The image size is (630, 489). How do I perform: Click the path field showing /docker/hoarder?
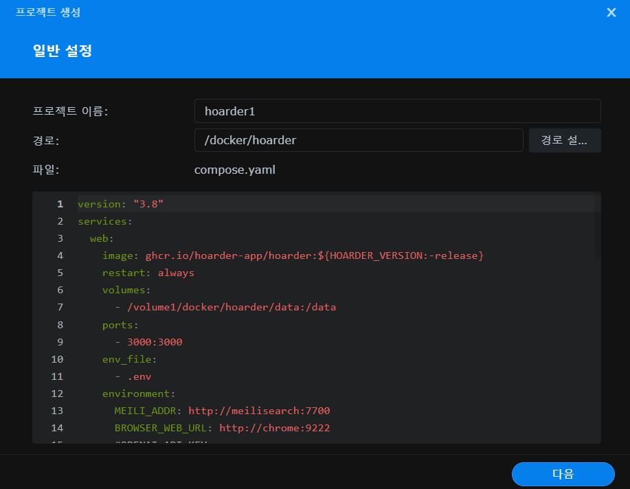pos(358,140)
